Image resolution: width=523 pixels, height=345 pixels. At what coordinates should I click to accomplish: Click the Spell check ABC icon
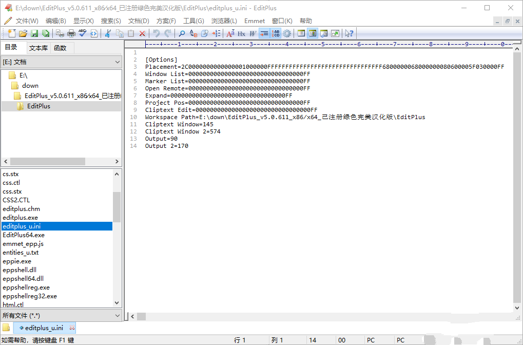83,33
